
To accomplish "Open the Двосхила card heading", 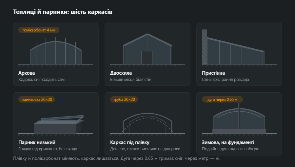I will click(121, 73).
